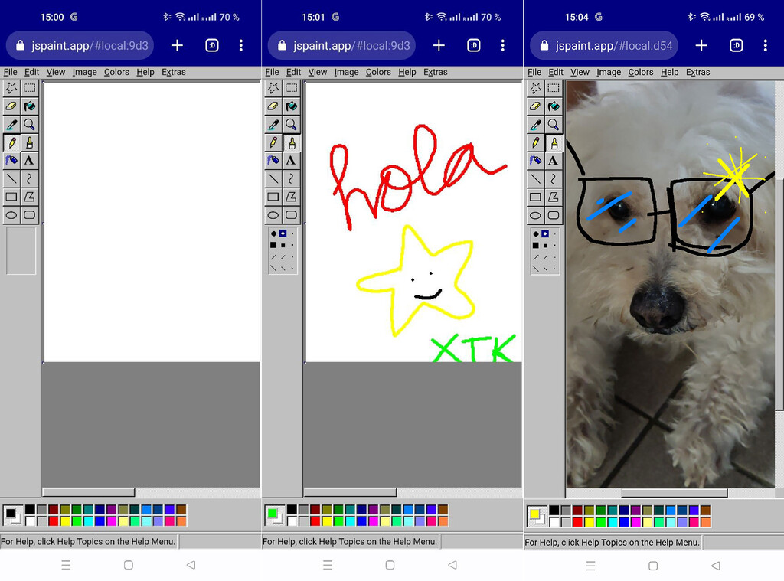Viewport: 784px width, 581px height.
Task: Select the Eraser tool
Action: point(11,106)
